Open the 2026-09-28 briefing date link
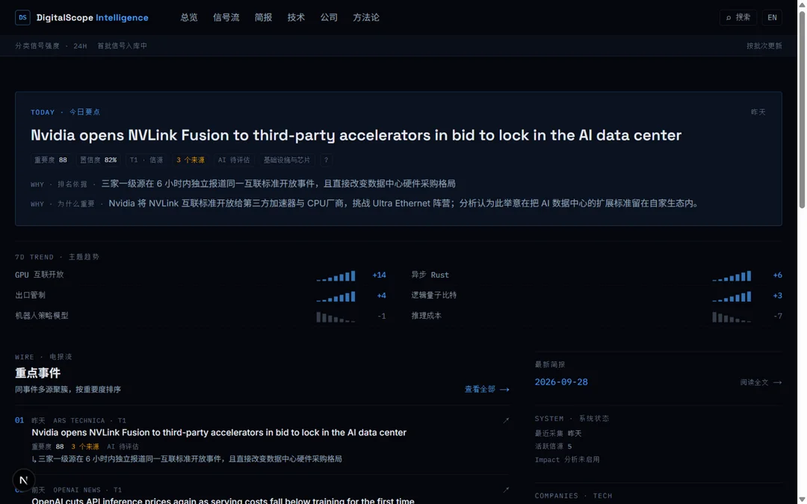The image size is (807, 504). pos(561,382)
